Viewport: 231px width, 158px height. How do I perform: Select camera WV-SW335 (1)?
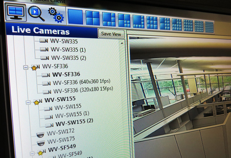68,50
